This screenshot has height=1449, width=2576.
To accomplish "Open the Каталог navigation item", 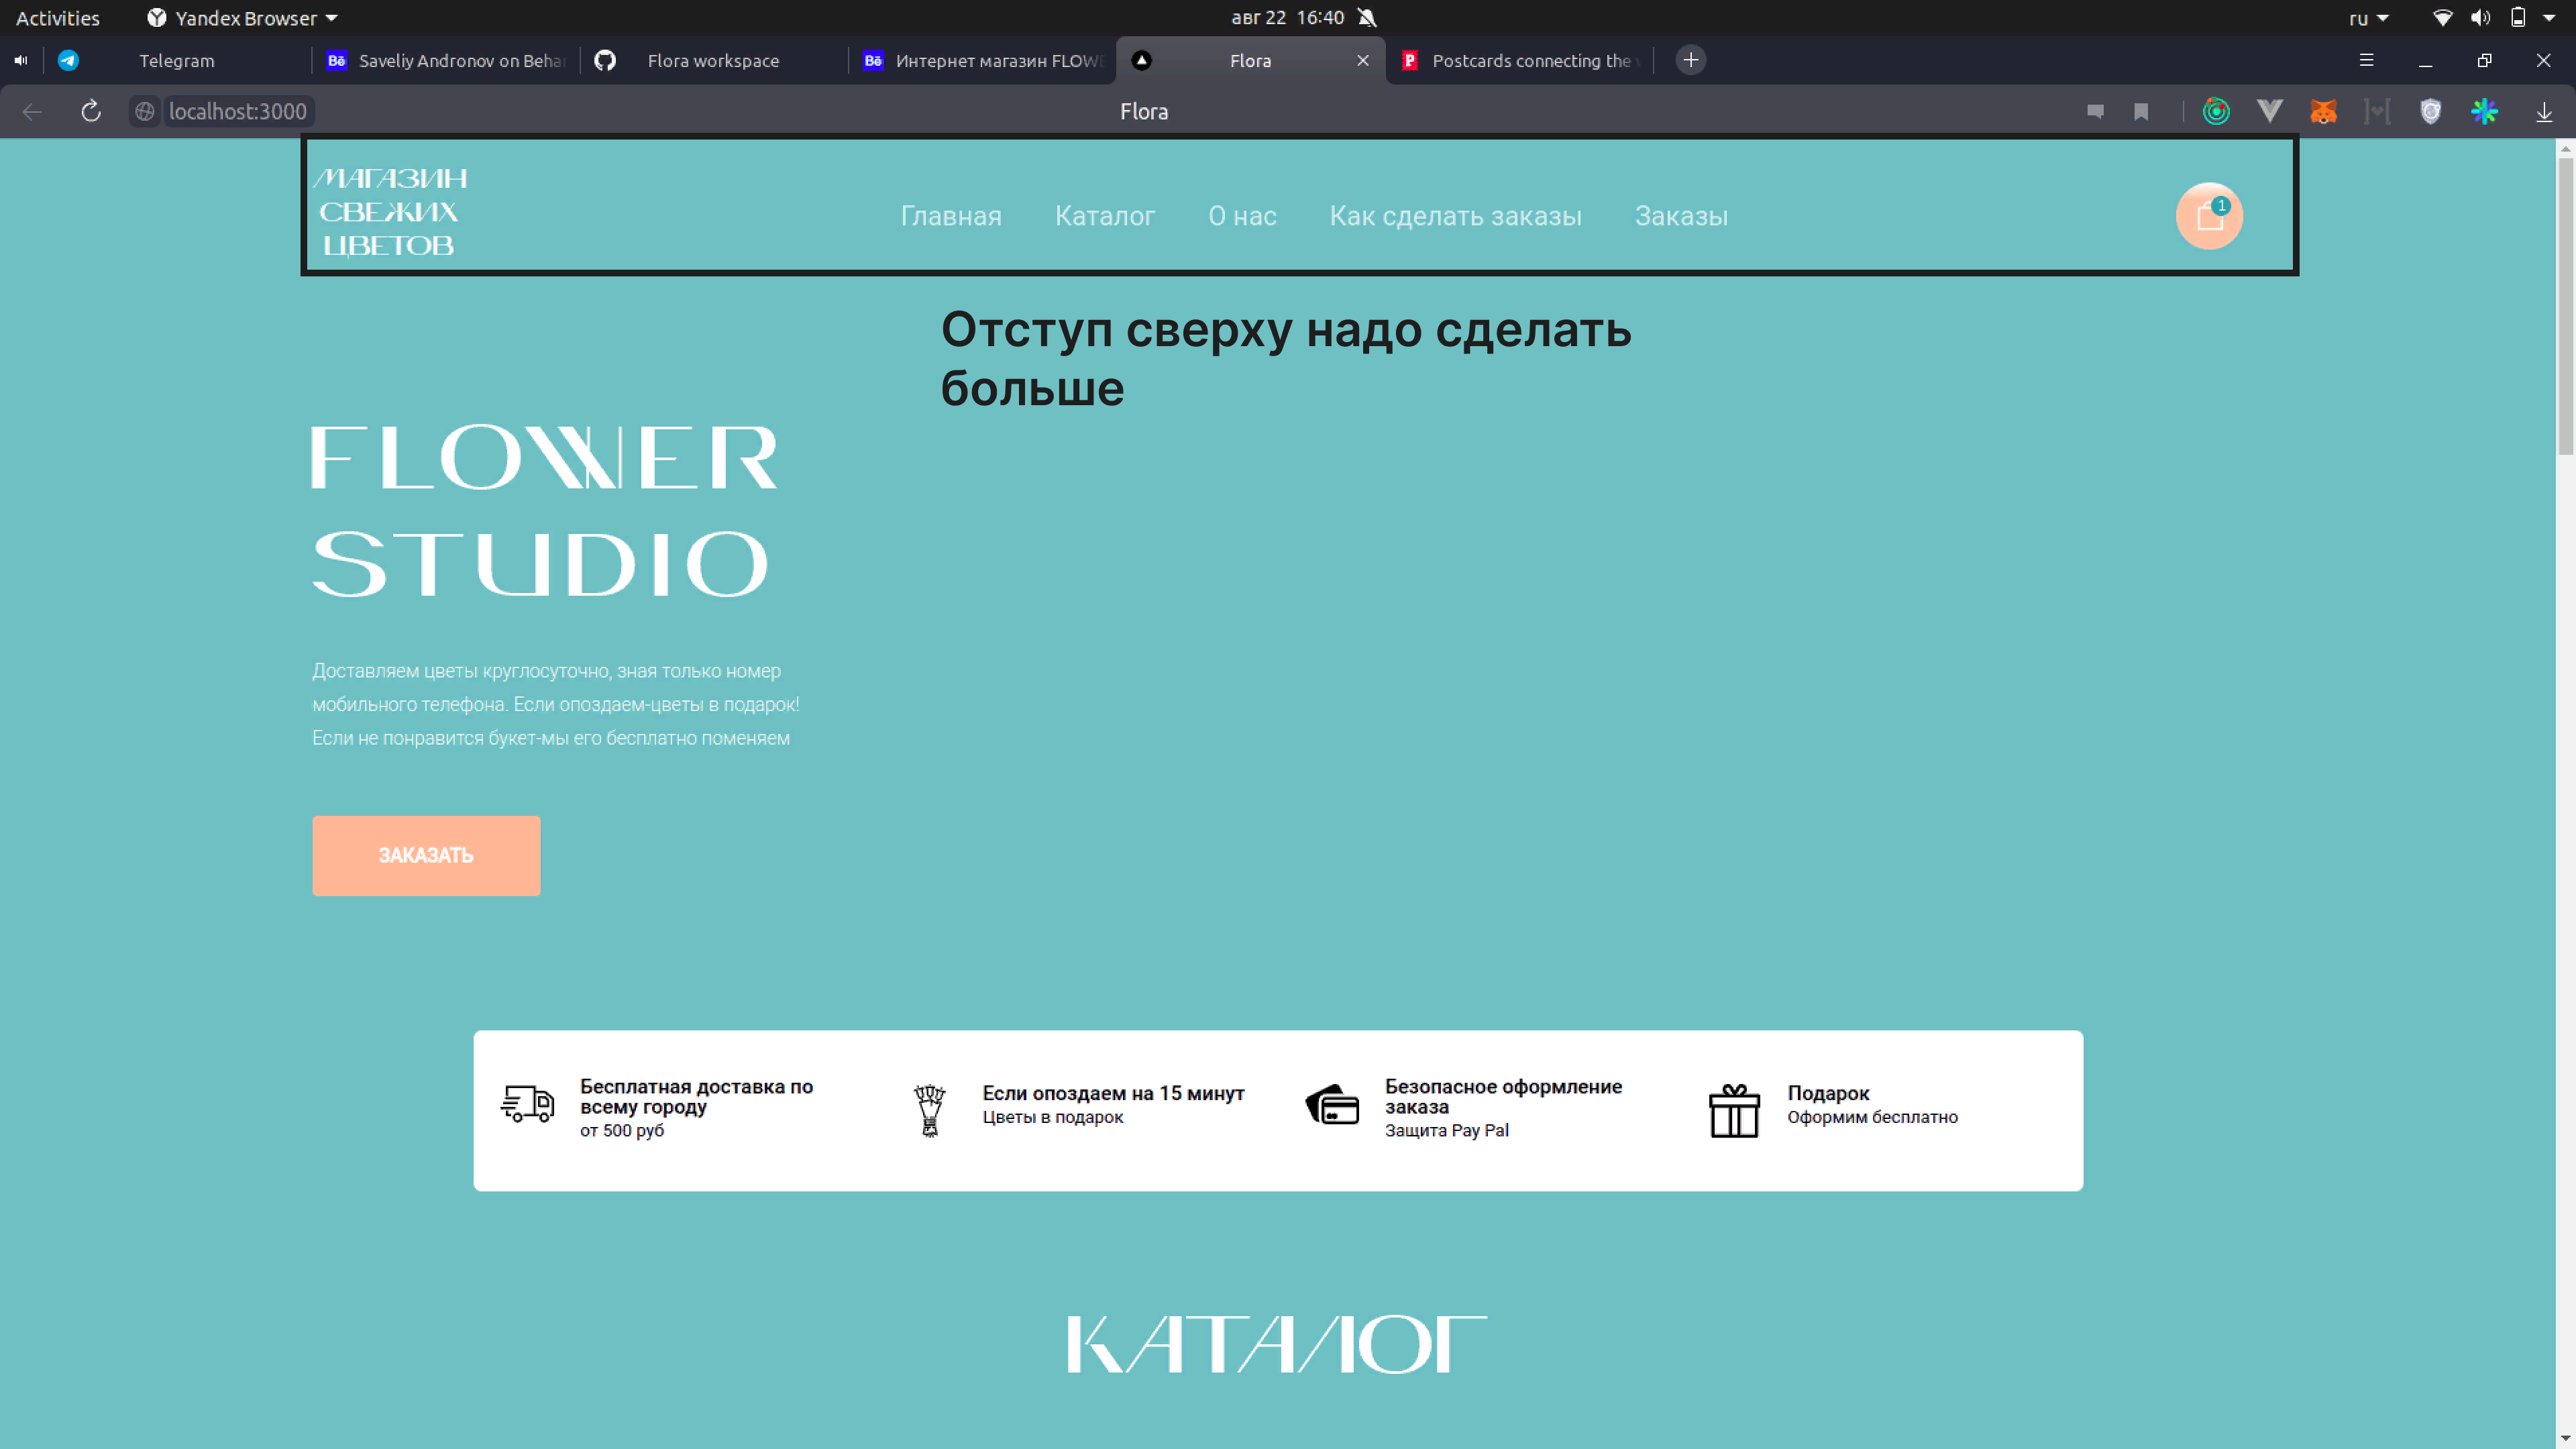I will point(1104,216).
